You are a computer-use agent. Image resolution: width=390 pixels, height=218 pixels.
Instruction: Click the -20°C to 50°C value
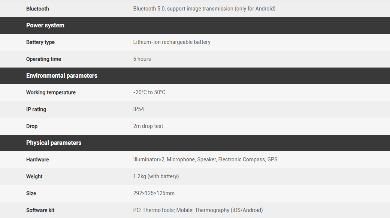(149, 93)
